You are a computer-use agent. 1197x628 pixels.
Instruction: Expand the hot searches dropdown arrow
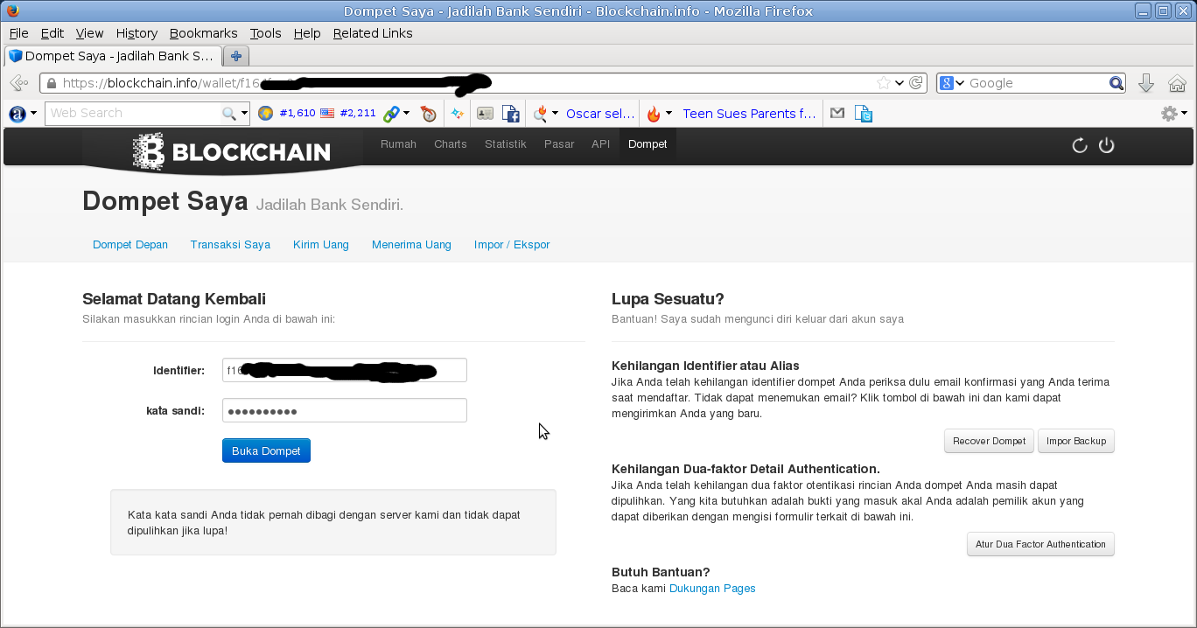point(556,114)
